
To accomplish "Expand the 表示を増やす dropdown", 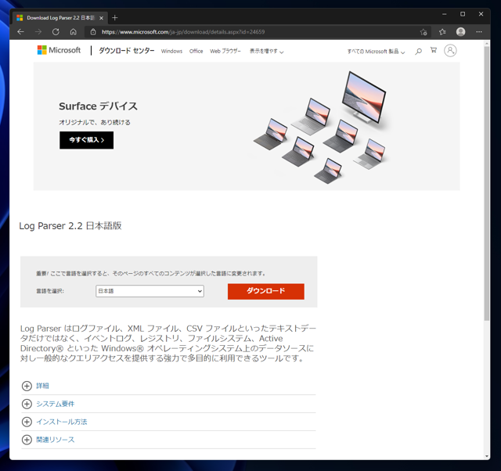I will (266, 51).
